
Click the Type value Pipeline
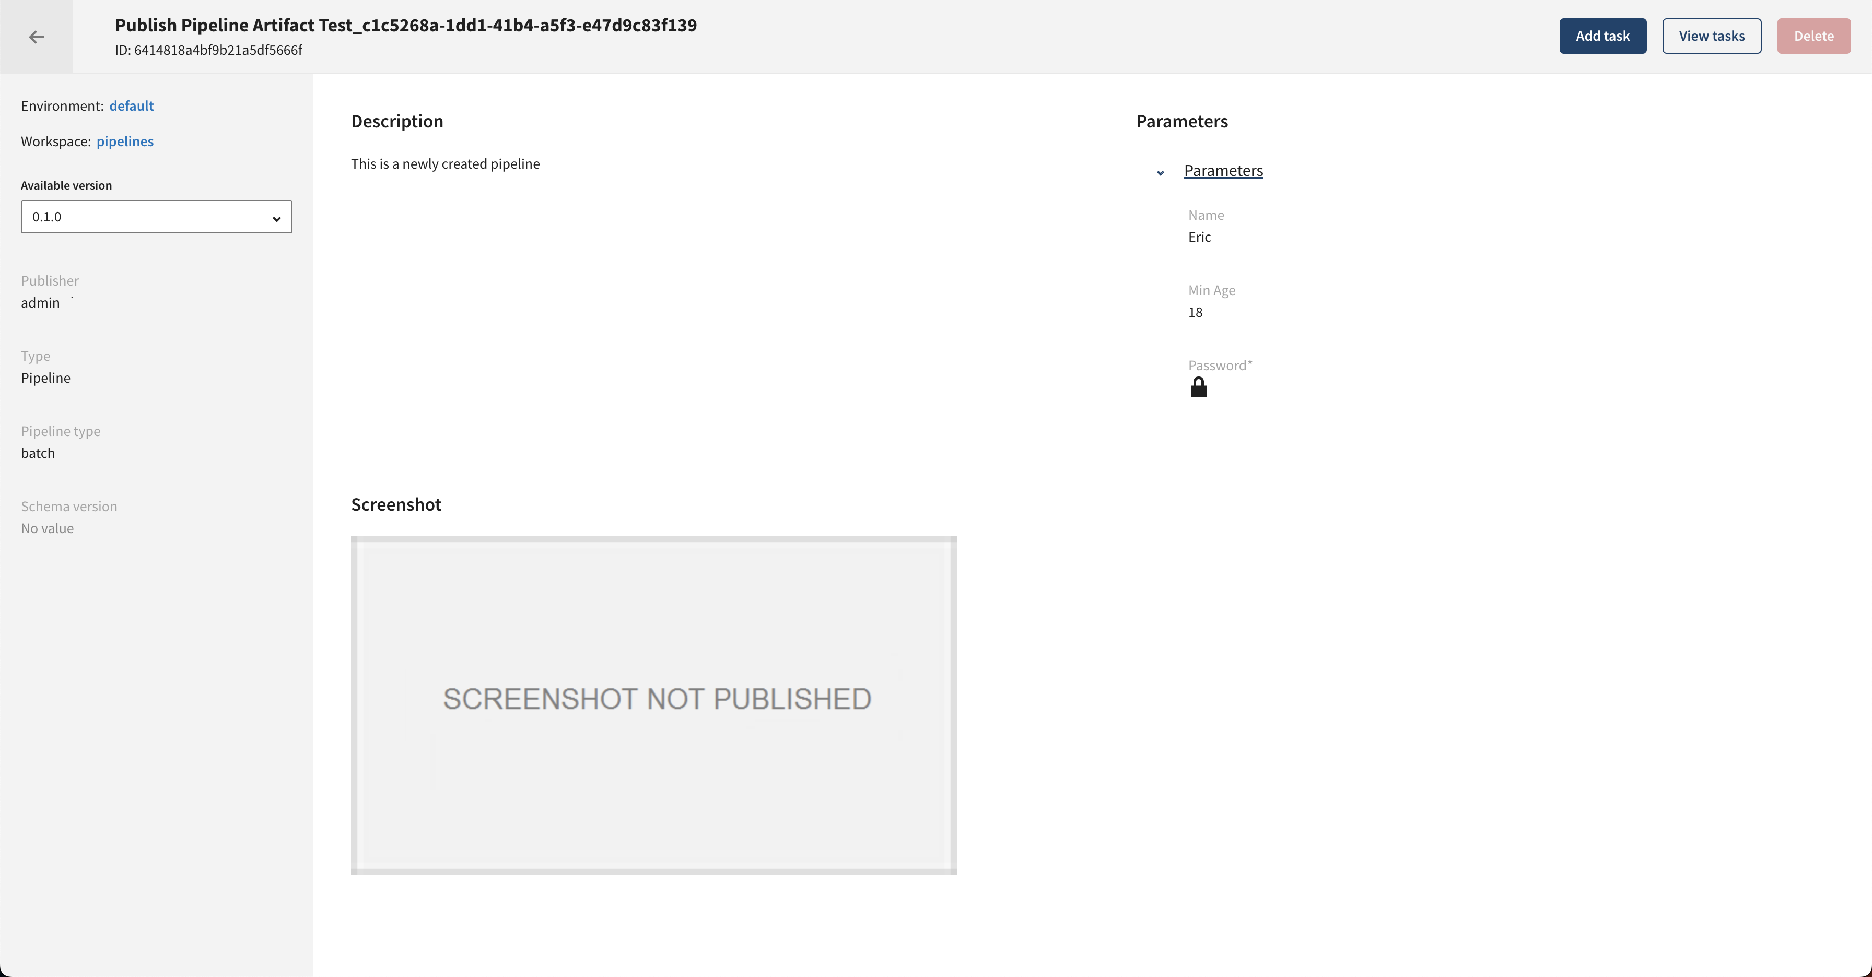[x=46, y=378]
